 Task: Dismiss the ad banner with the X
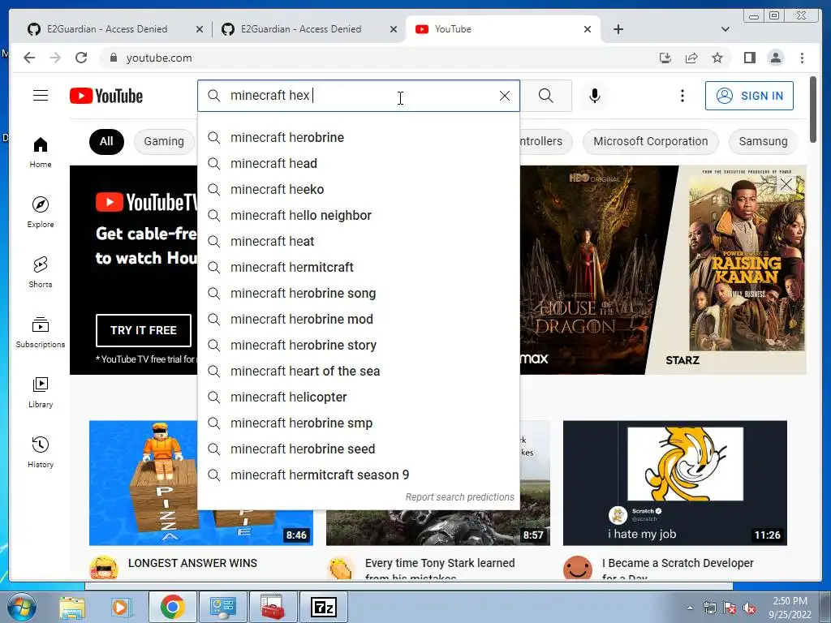[x=786, y=184]
